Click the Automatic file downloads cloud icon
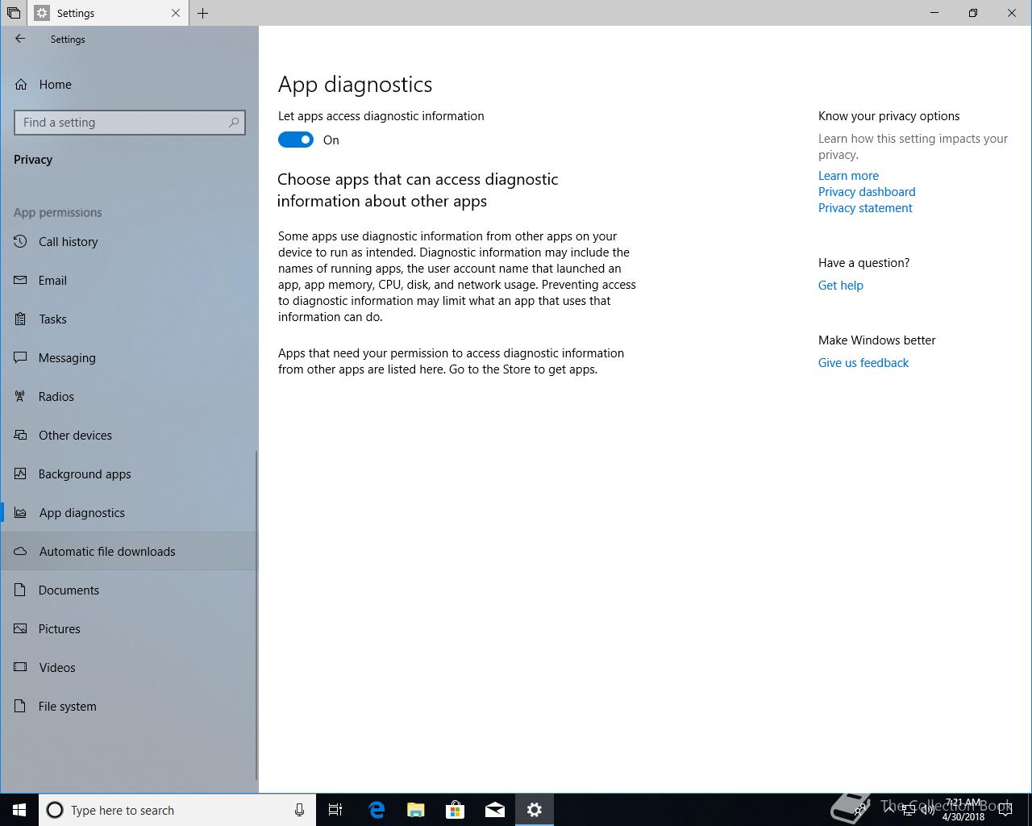This screenshot has width=1032, height=826. pos(21,551)
